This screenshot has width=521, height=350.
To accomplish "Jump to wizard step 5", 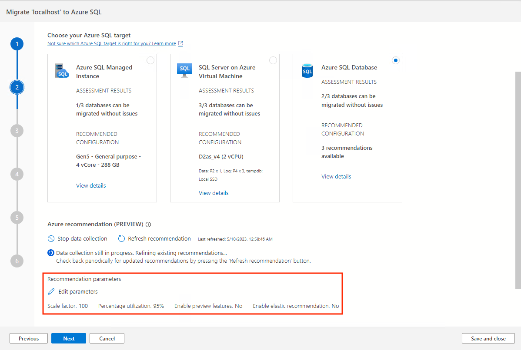I will (x=17, y=218).
